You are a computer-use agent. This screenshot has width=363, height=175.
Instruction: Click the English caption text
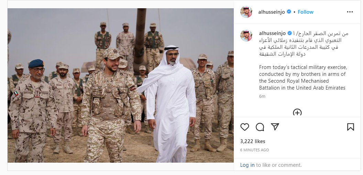[x=303, y=78]
